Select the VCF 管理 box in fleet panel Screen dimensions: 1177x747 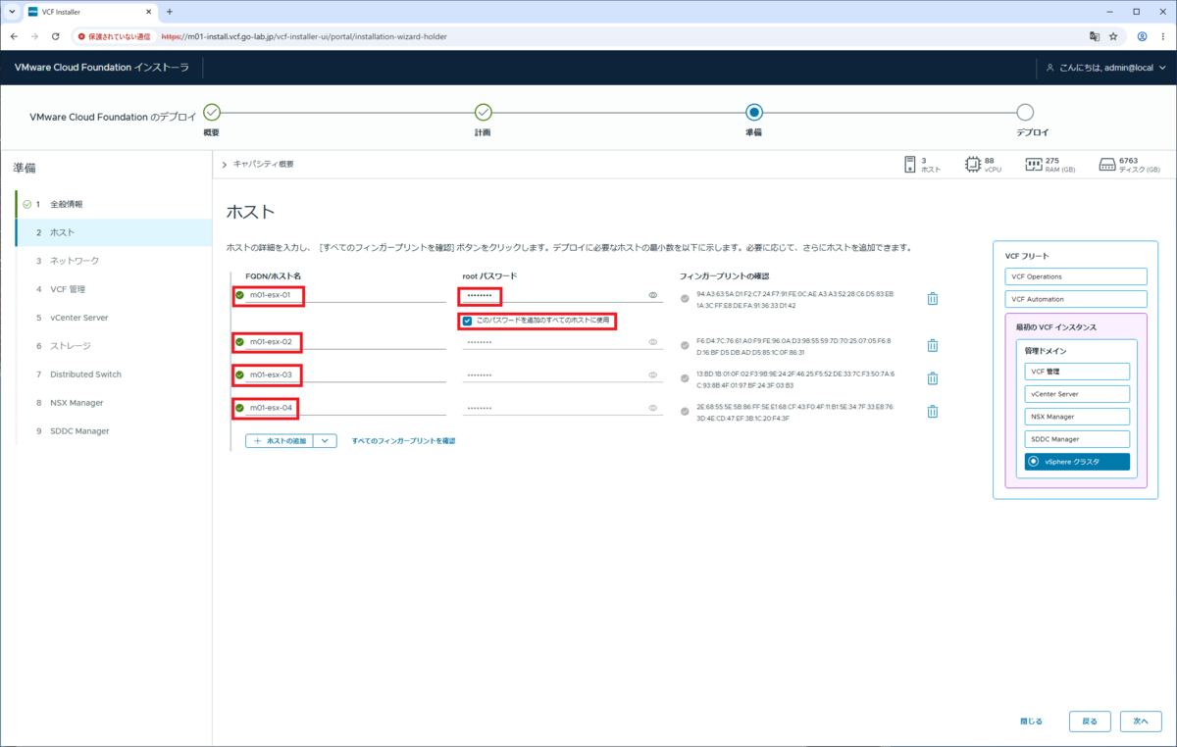point(1077,372)
